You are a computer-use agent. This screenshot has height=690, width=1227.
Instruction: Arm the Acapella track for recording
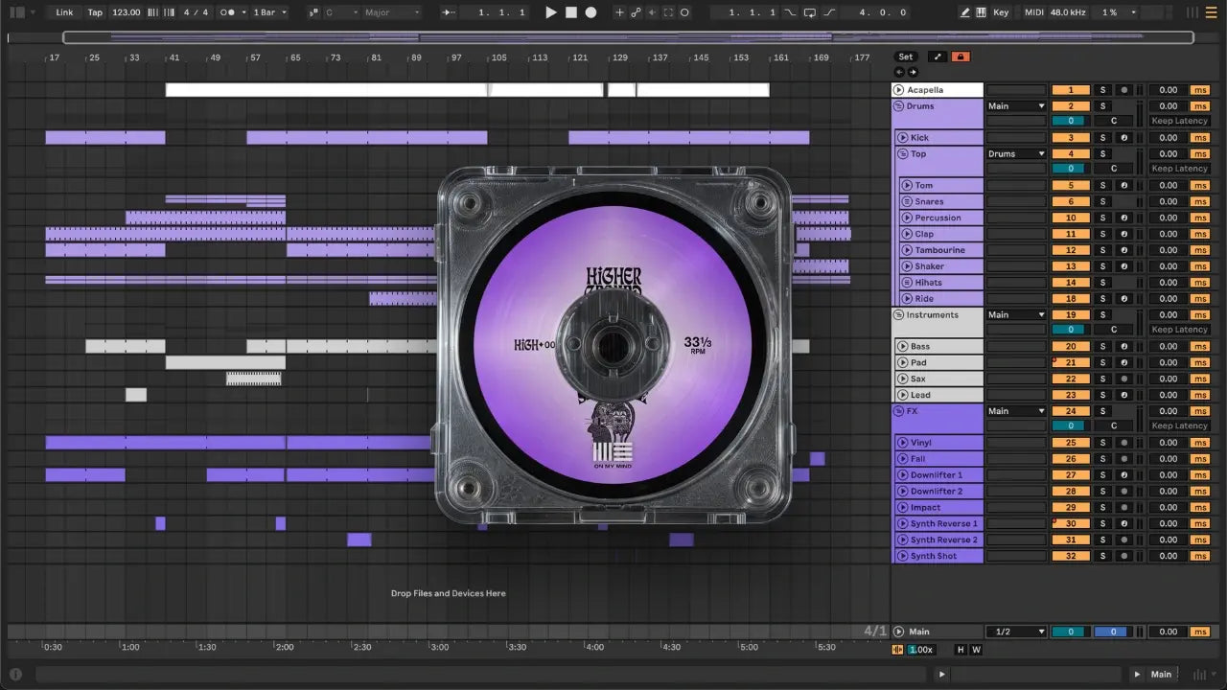1124,90
